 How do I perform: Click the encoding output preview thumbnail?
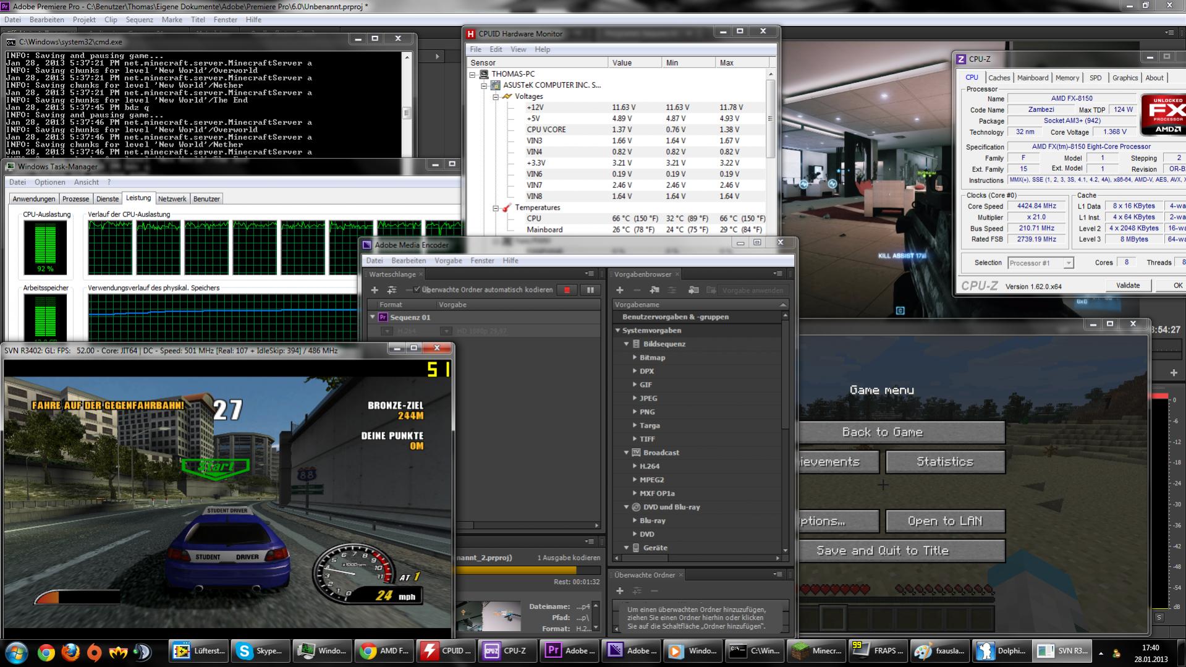489,616
